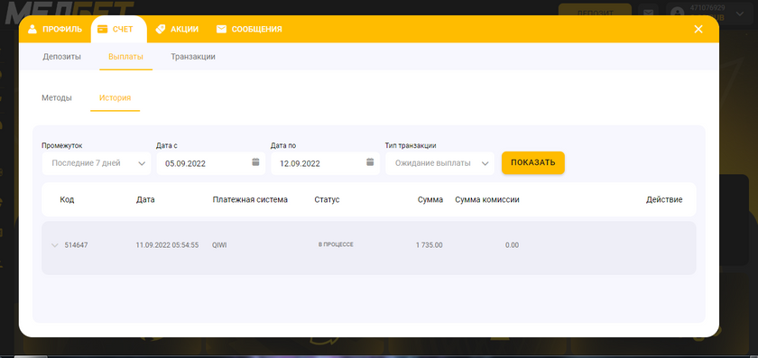Click the card icon beside СЧЕТ
Image resolution: width=758 pixels, height=358 pixels.
coord(103,29)
